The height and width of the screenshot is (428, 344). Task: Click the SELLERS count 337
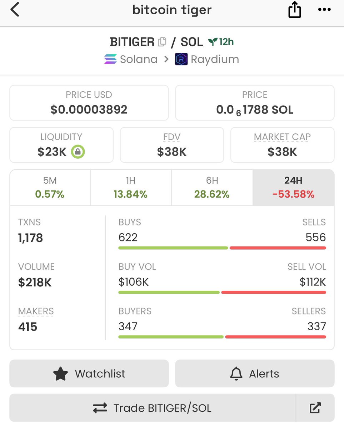click(x=316, y=326)
